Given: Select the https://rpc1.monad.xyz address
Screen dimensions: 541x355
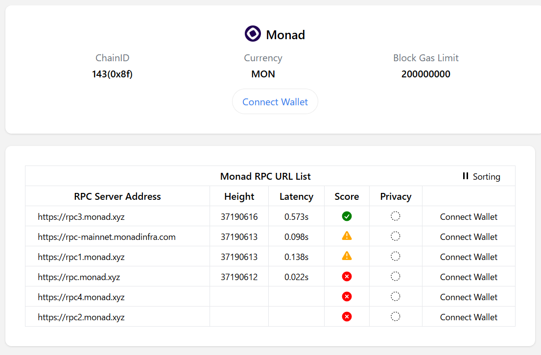Looking at the screenshot, I should (81, 257).
